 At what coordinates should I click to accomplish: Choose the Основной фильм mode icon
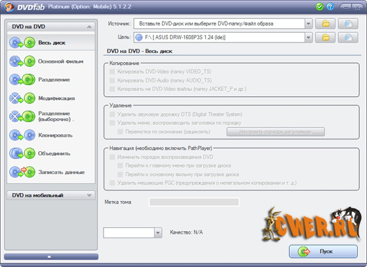pyautogui.click(x=22, y=62)
